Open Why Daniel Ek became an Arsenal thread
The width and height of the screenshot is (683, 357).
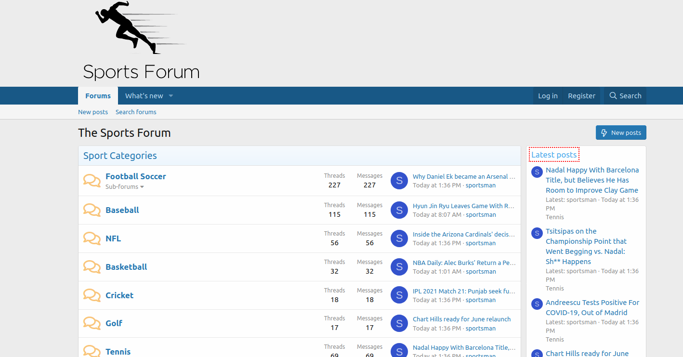[464, 176]
